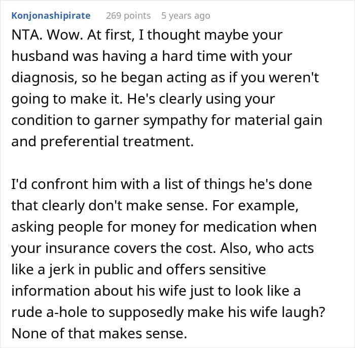Image resolution: width=355 pixels, height=348 pixels.
Task: Click the word NTA in the comment
Action: [23, 37]
